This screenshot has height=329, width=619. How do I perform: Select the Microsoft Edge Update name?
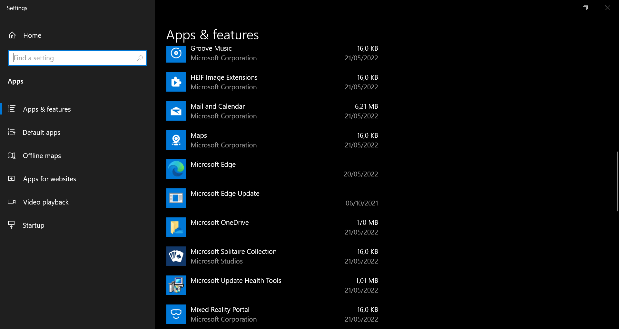225,194
